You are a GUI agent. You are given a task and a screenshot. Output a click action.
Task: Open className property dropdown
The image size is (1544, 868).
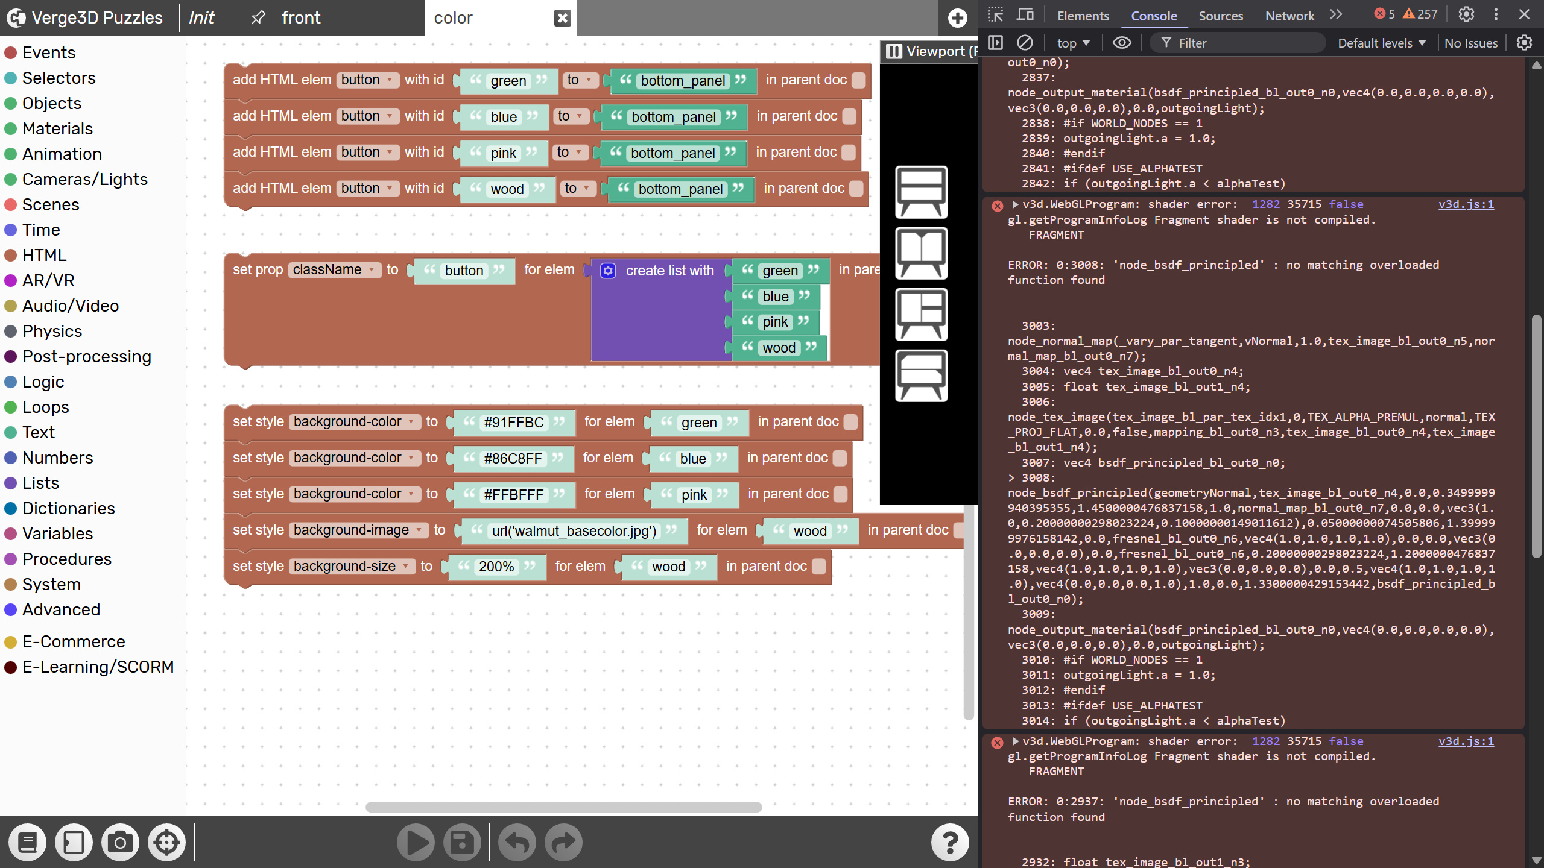tap(334, 270)
